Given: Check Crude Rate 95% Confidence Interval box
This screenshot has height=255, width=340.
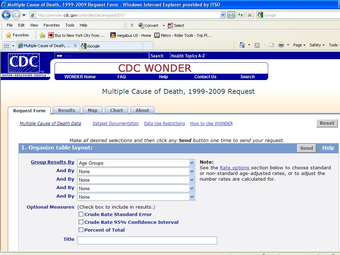Looking at the screenshot, I should [x=81, y=222].
